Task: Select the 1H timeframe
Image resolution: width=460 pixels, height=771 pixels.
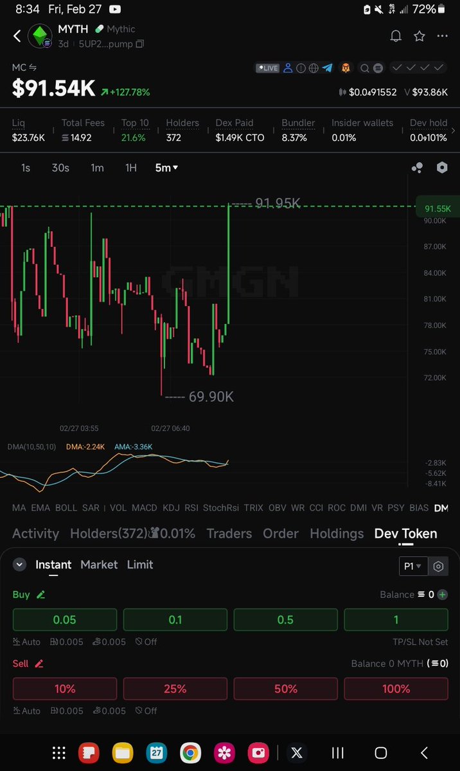Action: 130,168
